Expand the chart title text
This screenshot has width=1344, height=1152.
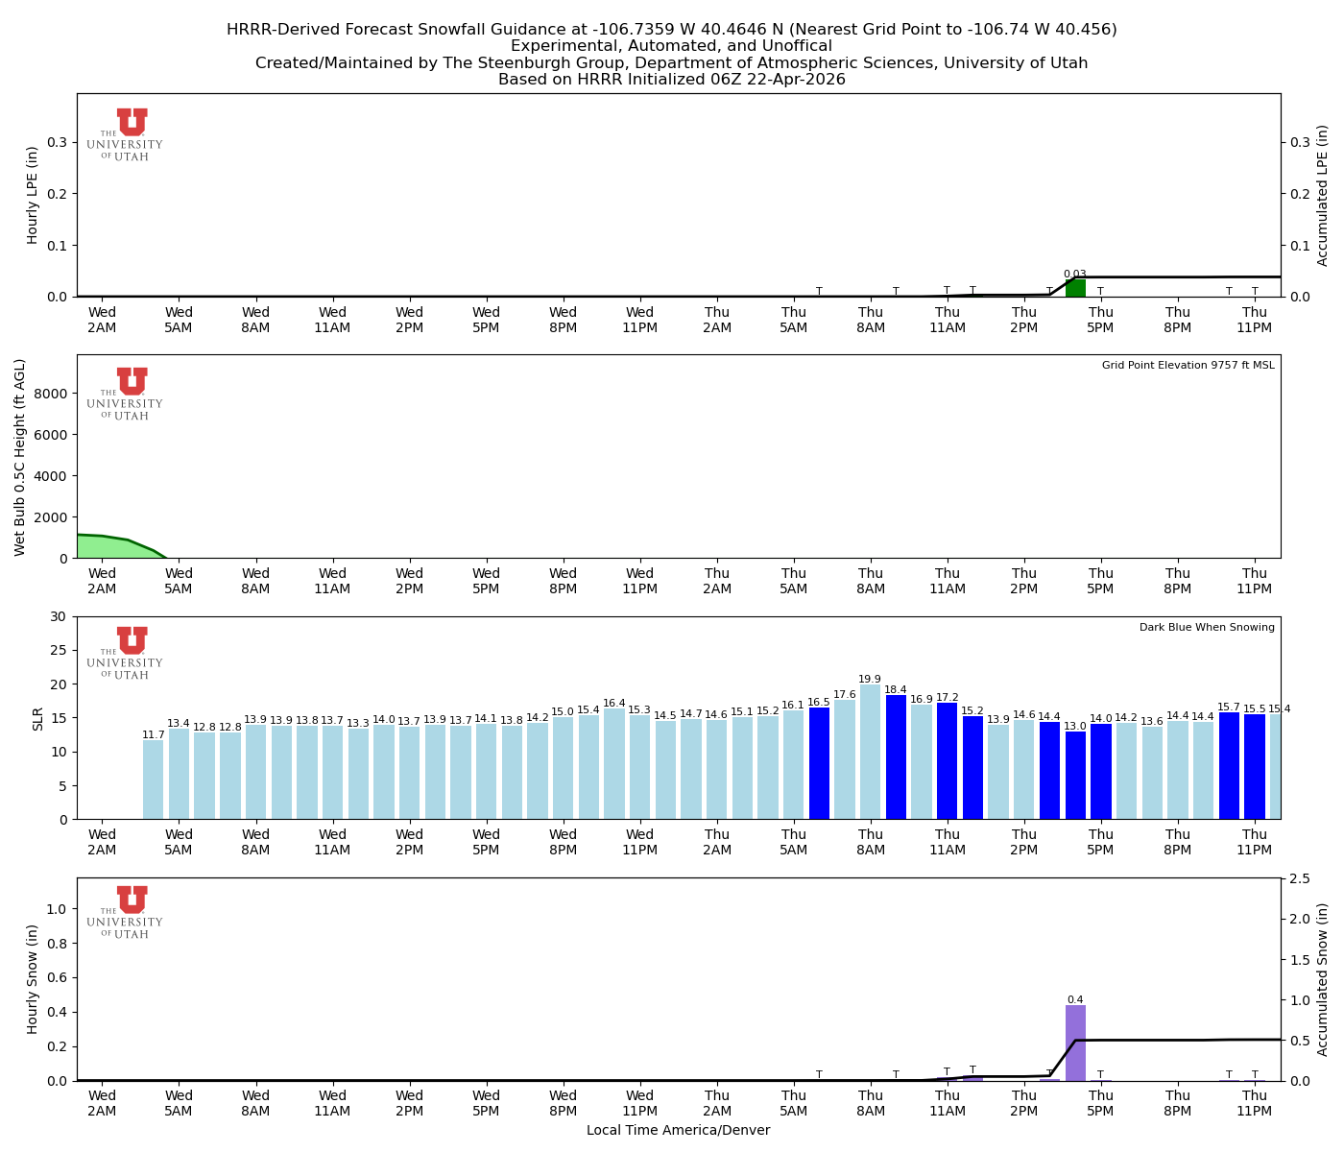click(672, 29)
